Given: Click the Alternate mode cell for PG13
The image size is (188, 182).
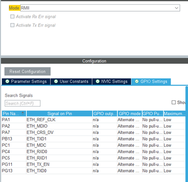Looking at the screenshot, I should click(130, 171).
